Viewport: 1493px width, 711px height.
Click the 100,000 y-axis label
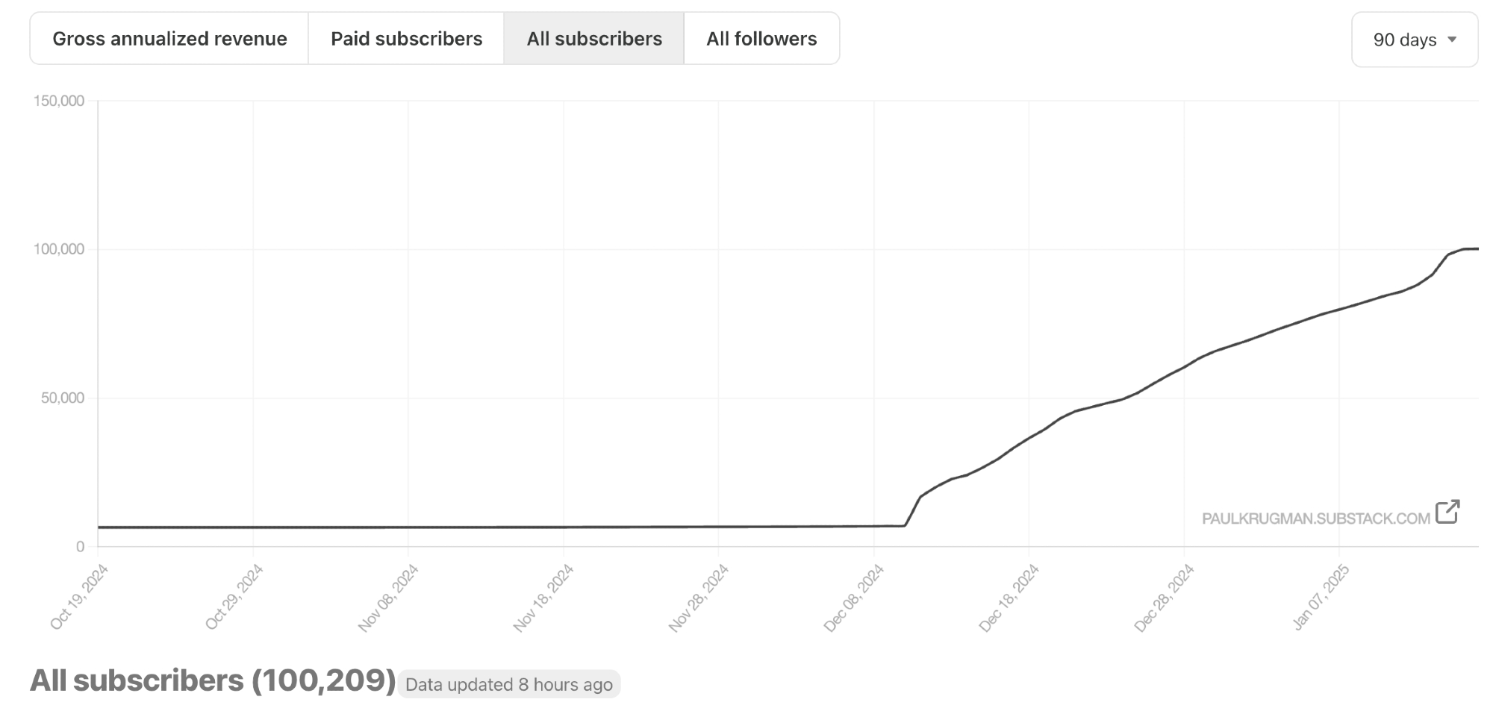coord(59,249)
